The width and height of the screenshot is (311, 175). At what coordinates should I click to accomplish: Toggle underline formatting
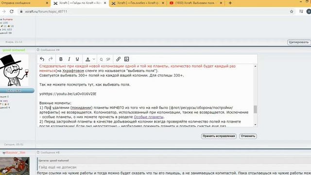click(x=77, y=59)
